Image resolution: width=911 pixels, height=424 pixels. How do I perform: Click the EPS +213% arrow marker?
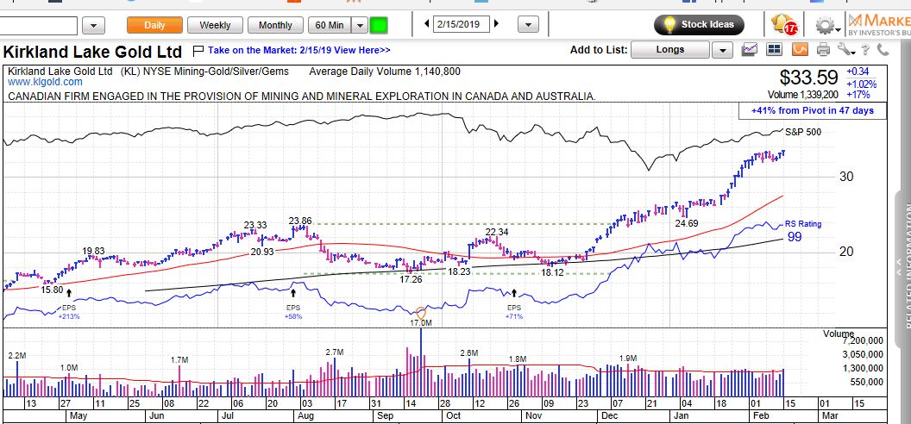pyautogui.click(x=69, y=293)
